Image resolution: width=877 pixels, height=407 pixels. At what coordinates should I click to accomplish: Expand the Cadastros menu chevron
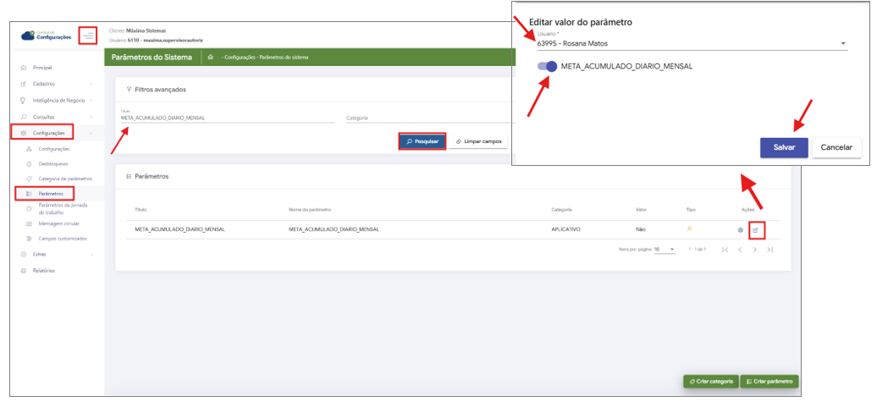[91, 84]
